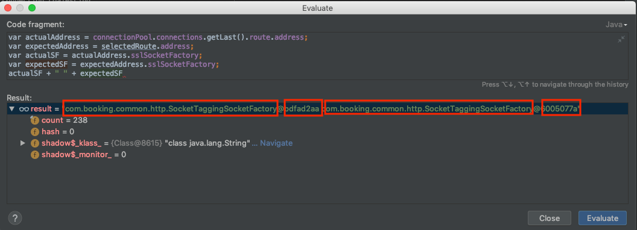Click the field icon next to hash

coord(35,132)
